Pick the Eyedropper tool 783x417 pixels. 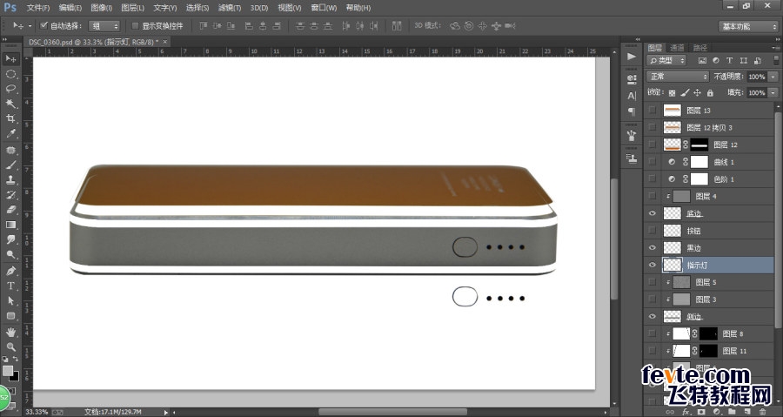[x=10, y=134]
